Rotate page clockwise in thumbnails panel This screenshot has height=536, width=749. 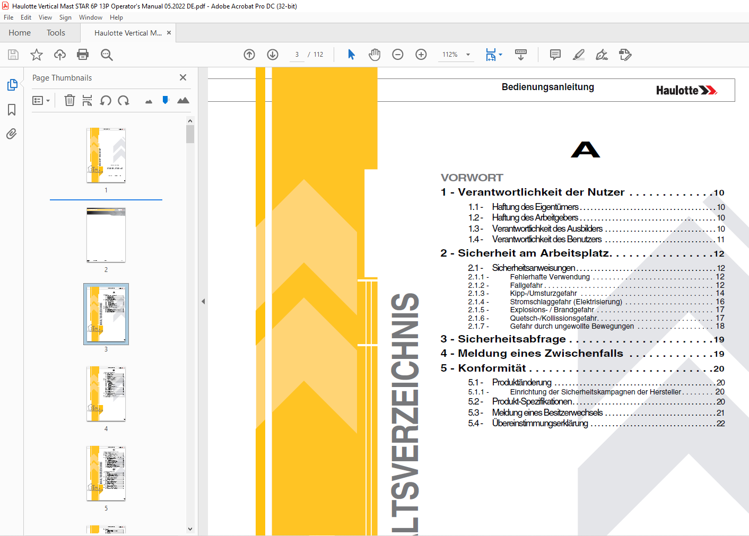[x=124, y=100]
